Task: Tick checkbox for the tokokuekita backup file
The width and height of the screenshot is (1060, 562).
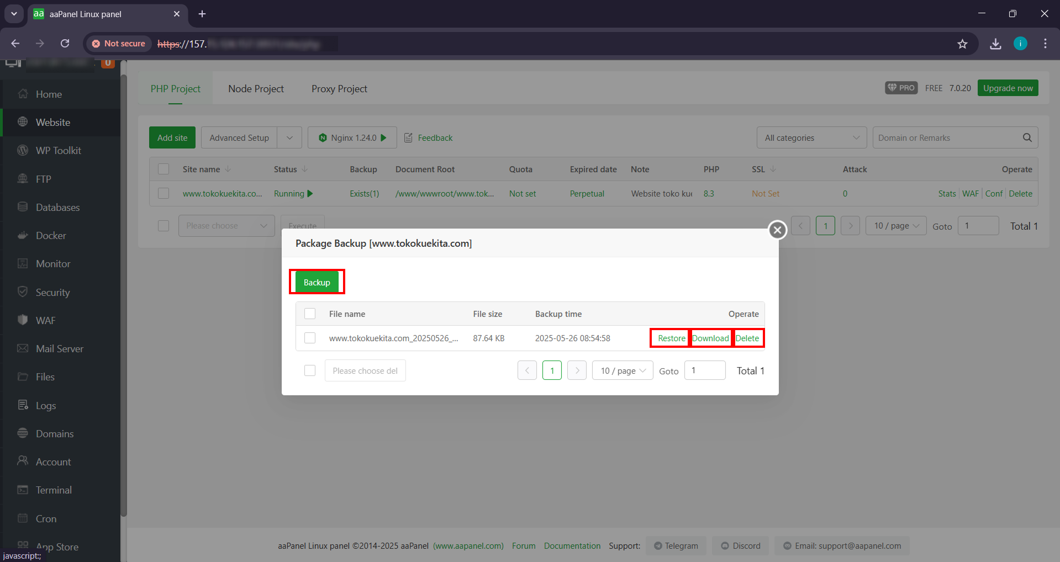Action: (x=310, y=338)
